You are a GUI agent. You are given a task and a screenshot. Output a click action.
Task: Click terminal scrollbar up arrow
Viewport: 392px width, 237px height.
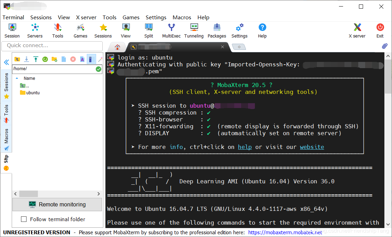point(388,56)
